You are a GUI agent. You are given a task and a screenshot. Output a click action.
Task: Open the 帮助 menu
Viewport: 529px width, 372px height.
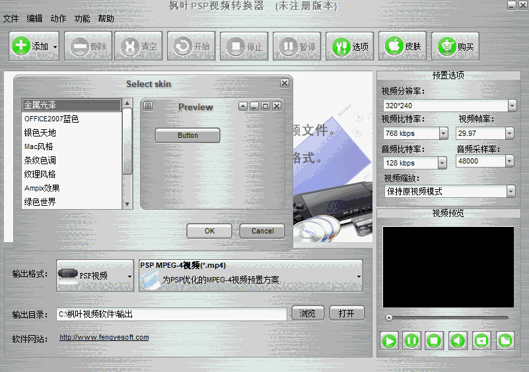[x=106, y=18]
